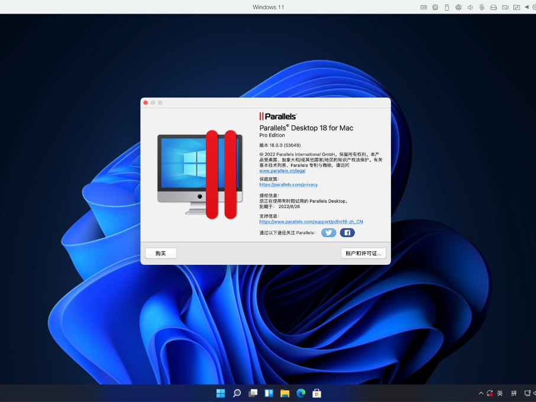Enable the camera via the camera icon
The image size is (536, 402).
(x=505, y=7)
